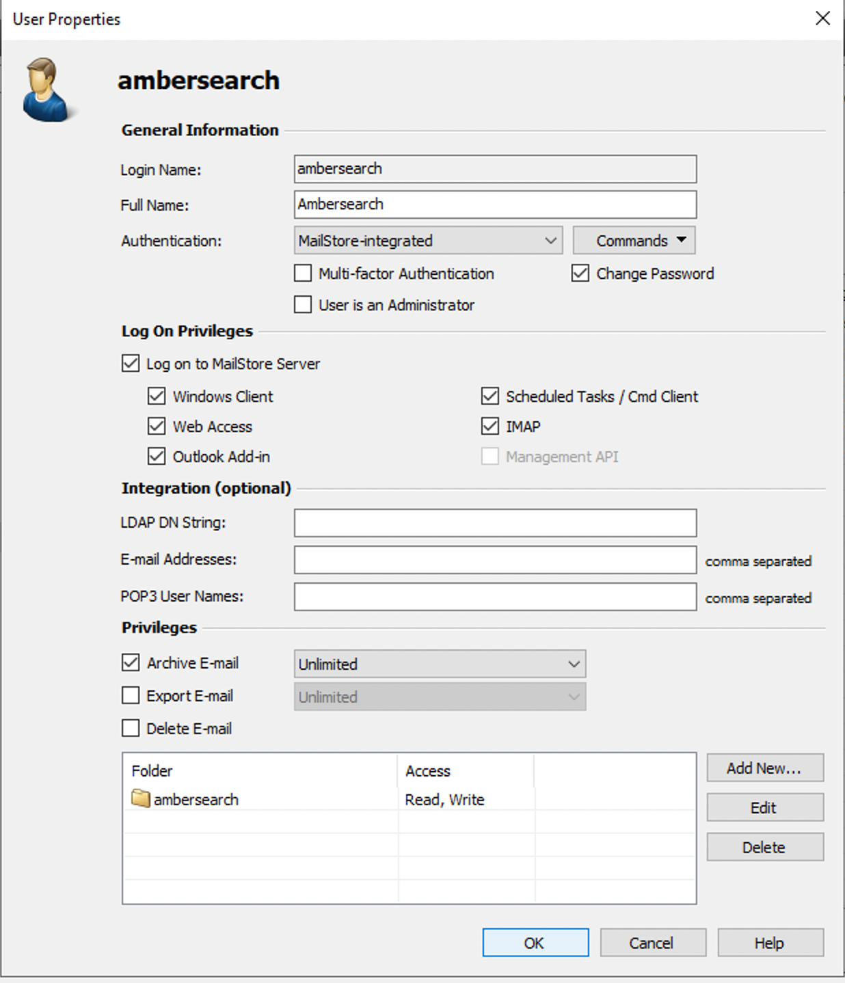Tick the Delete E-mail checkbox
Screen dimensions: 845x983
coord(131,729)
